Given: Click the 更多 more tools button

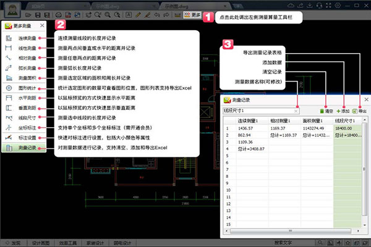Looking at the screenshot, I should tap(192, 15).
